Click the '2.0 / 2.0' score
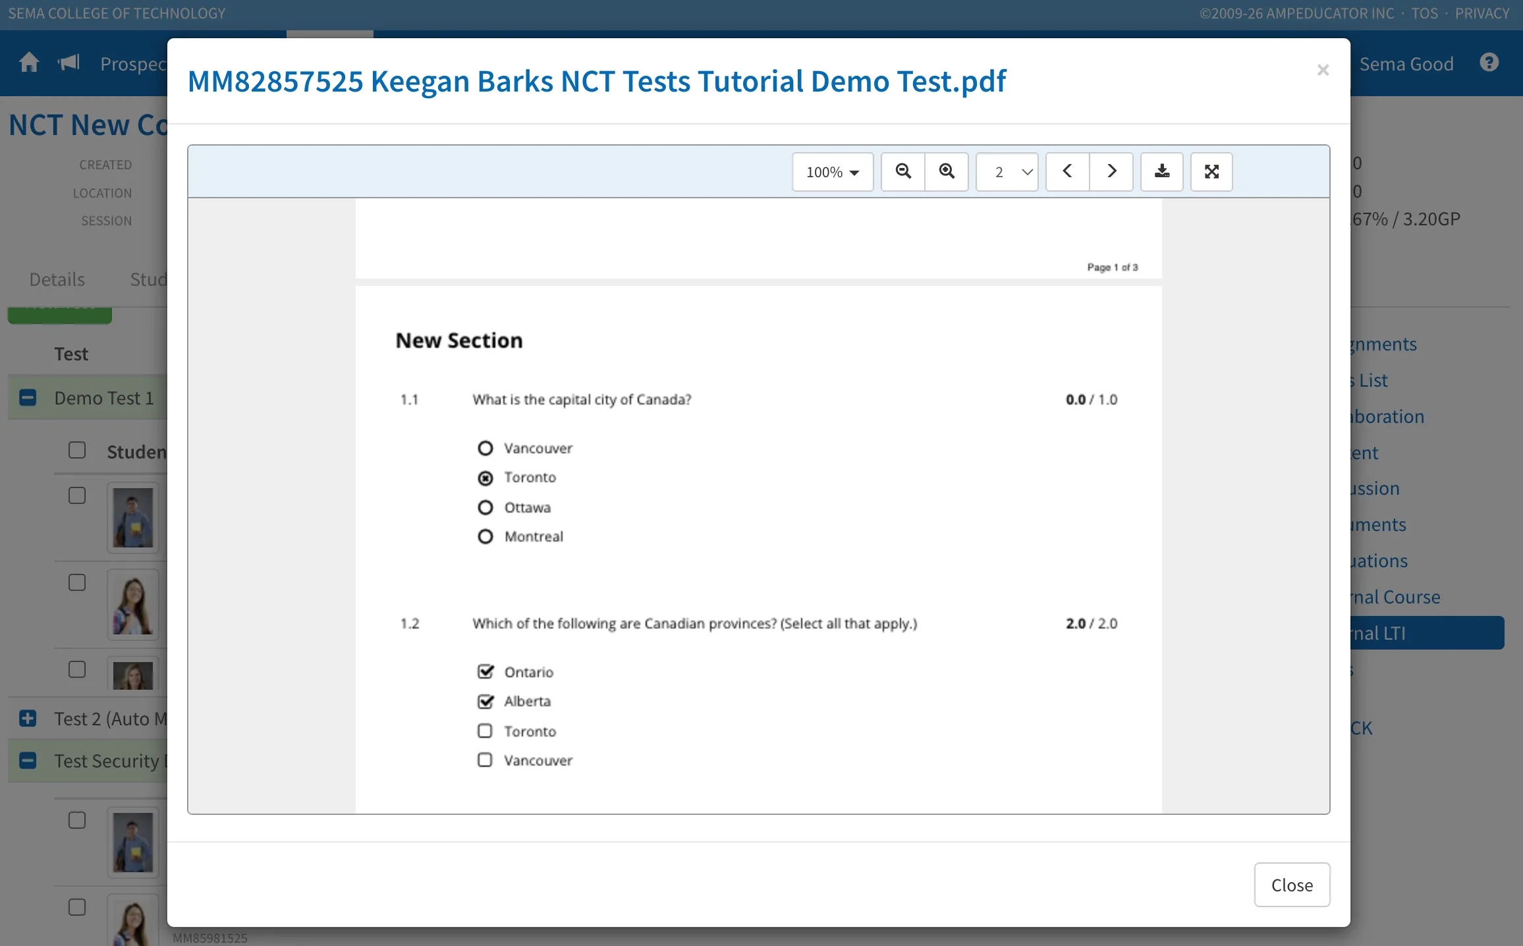 point(1092,624)
